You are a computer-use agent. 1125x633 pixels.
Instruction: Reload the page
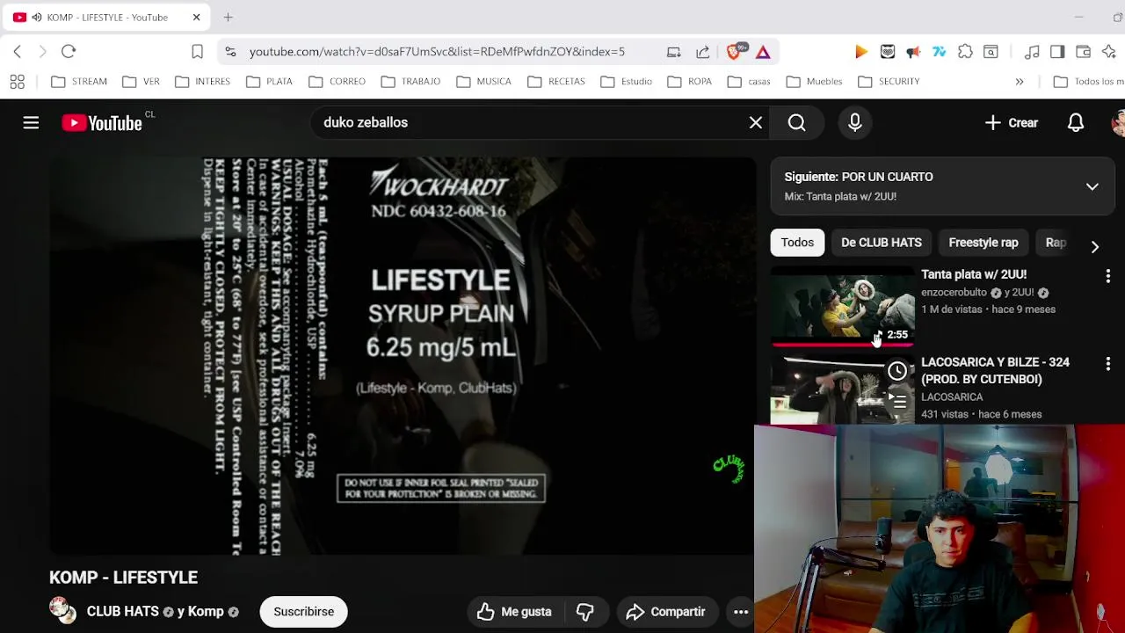click(x=69, y=52)
